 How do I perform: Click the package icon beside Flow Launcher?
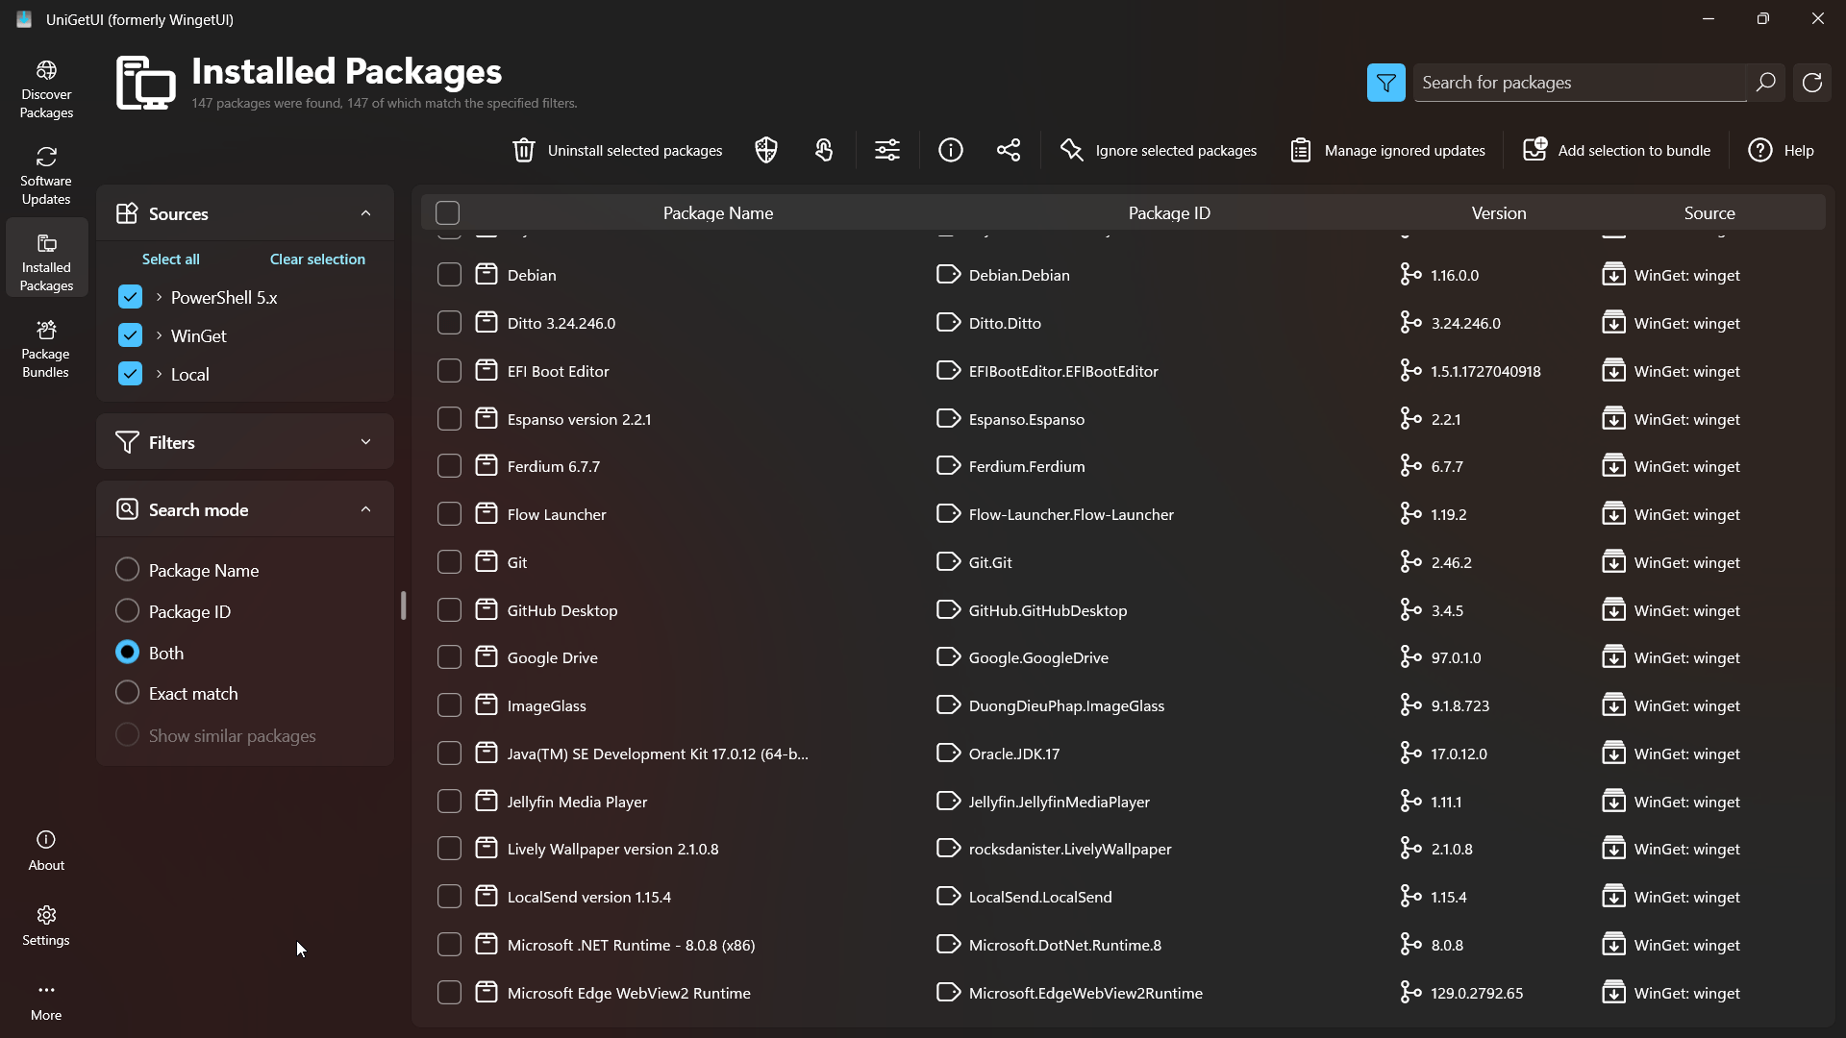coord(486,513)
